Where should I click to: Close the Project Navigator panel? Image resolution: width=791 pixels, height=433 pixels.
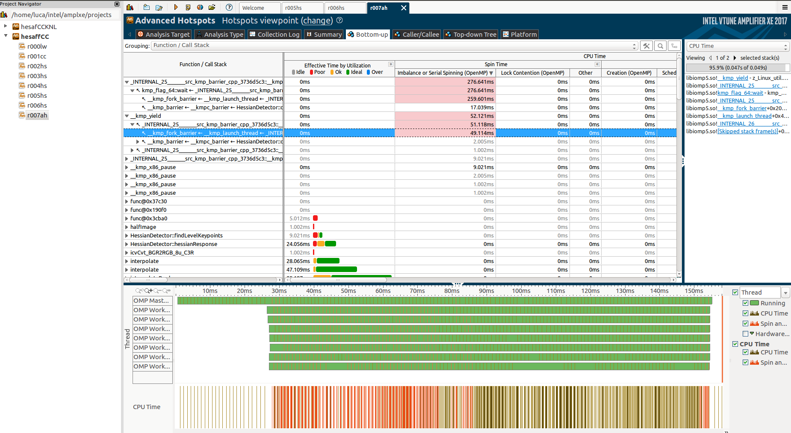pyautogui.click(x=117, y=4)
